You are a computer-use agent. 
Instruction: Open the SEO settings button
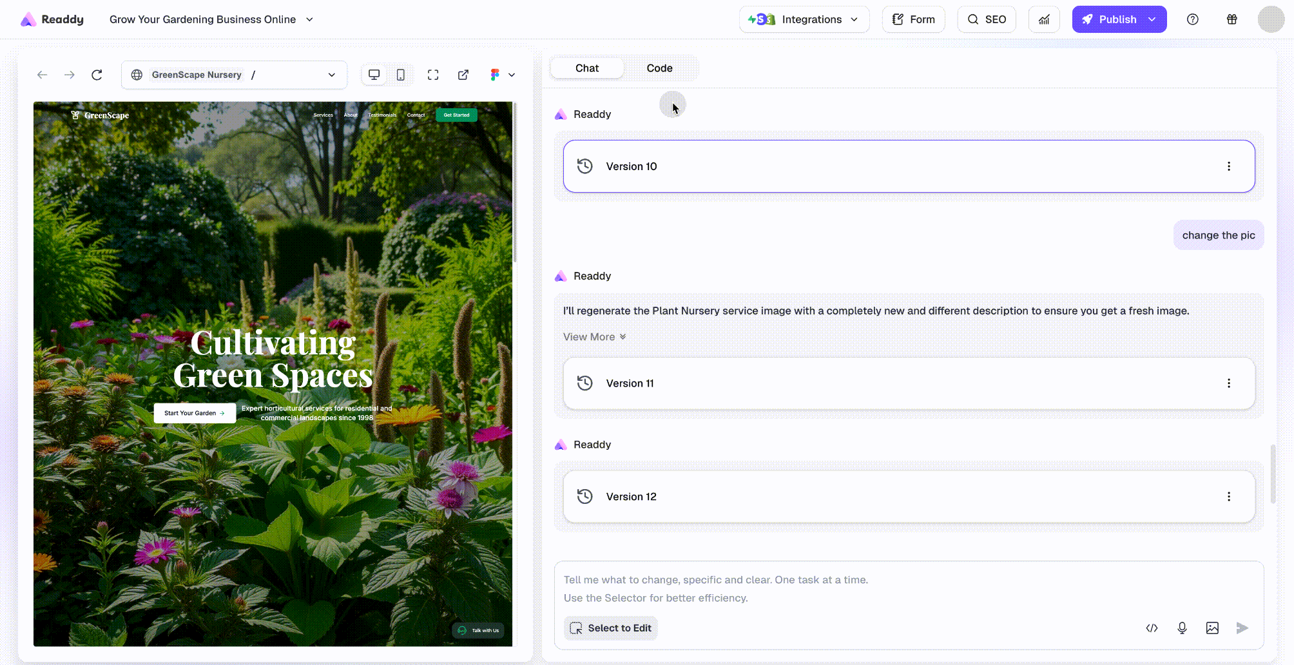click(x=987, y=19)
